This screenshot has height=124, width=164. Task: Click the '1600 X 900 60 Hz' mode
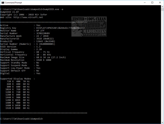coord(18,103)
